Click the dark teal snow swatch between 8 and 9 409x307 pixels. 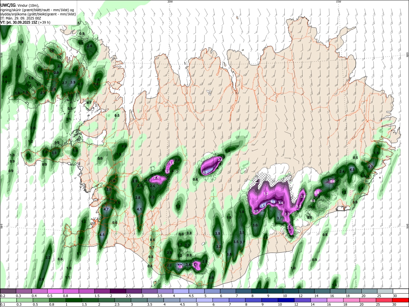(x=259, y=291)
